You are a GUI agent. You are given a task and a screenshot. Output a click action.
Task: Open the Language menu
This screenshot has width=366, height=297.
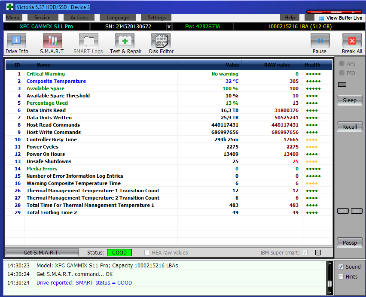(118, 18)
